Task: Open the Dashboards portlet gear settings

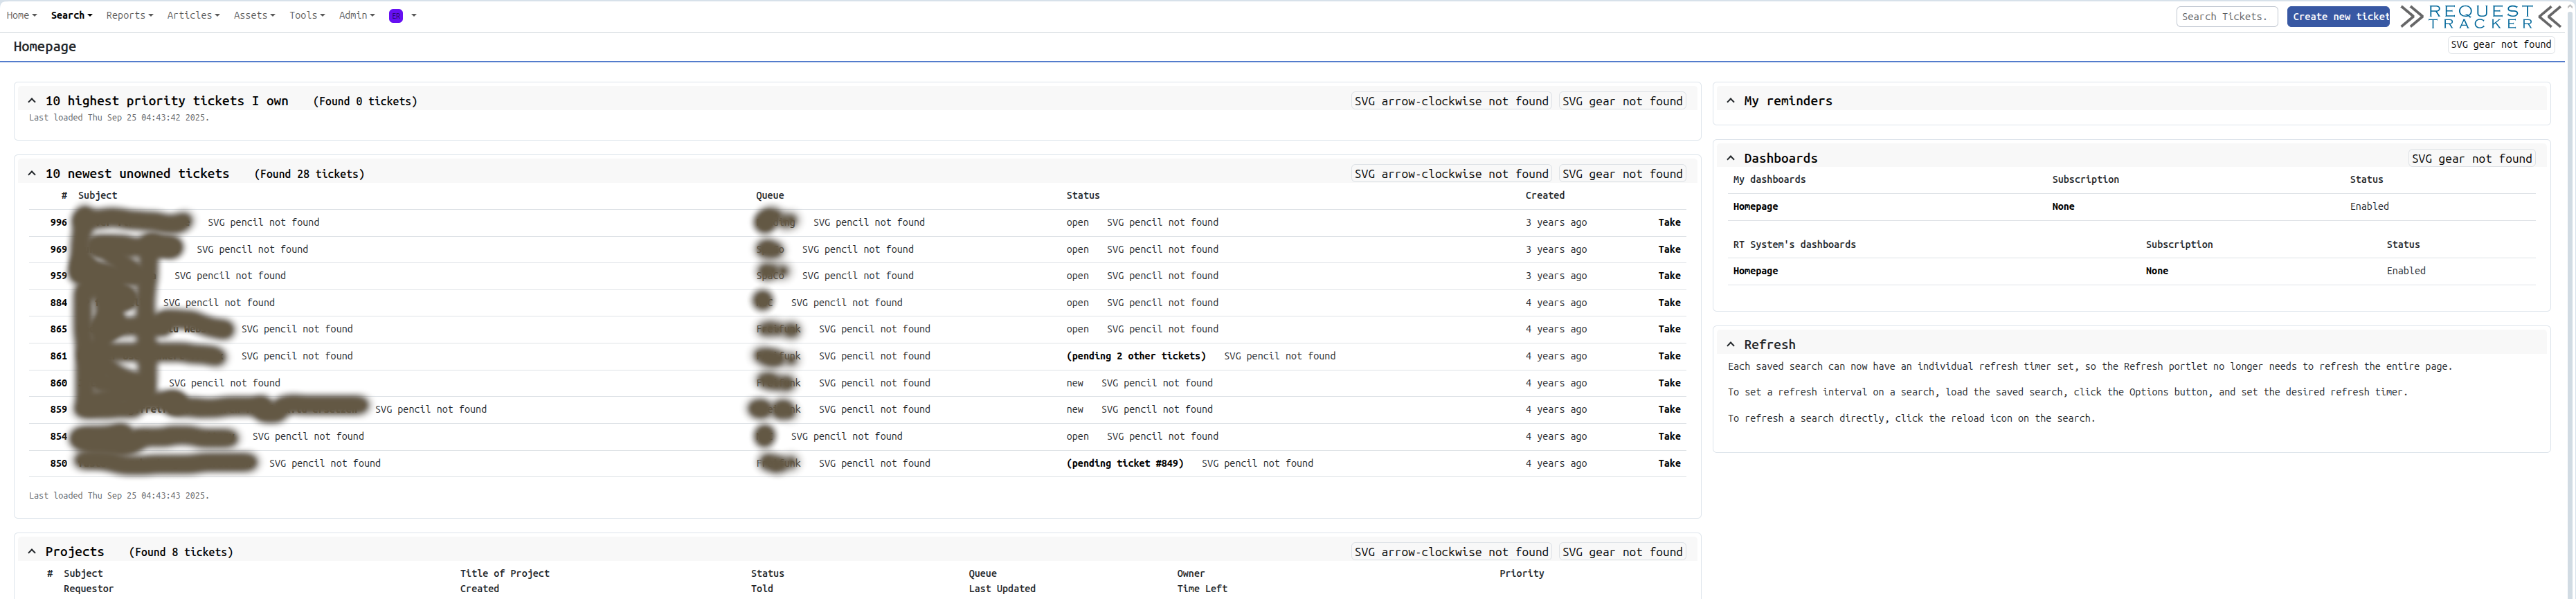Action: (2471, 158)
